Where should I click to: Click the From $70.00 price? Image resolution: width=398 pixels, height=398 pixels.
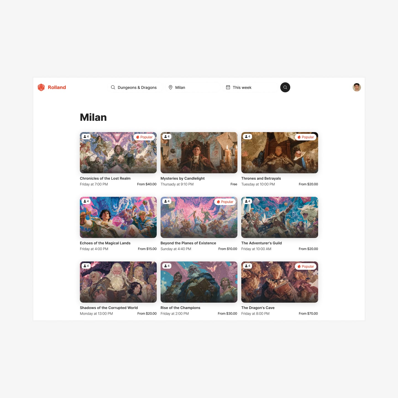[x=308, y=314]
